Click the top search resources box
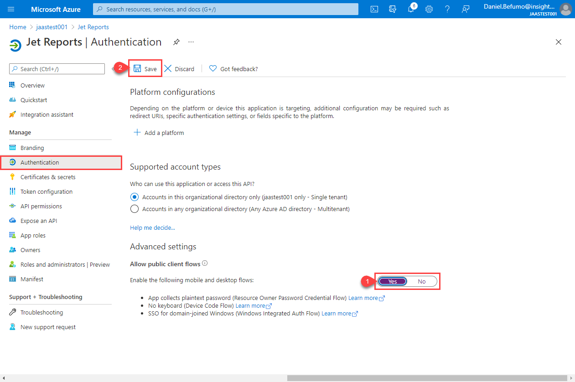 coord(225,9)
